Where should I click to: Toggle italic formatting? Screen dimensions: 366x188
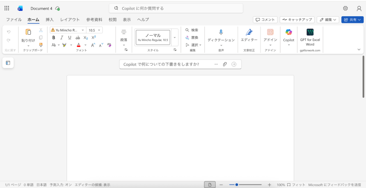click(x=62, y=38)
